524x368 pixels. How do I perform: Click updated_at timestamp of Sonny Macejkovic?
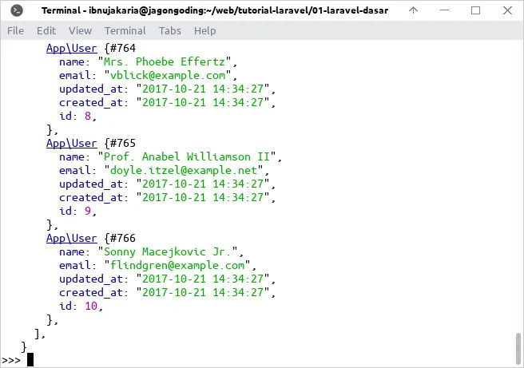pos(203,279)
